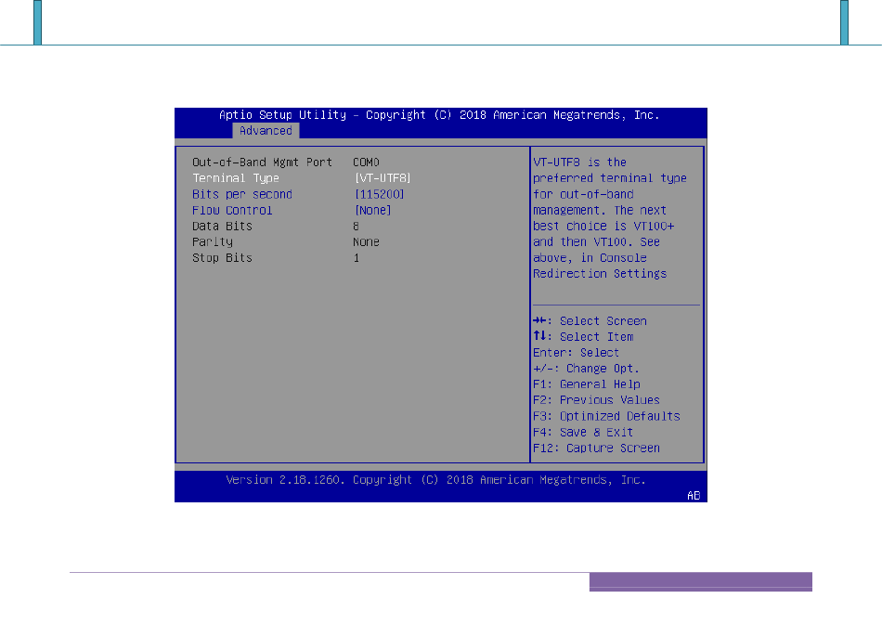Image resolution: width=882 pixels, height=624 pixels.
Task: Click the F12: Capture Screen hint
Action: (596, 448)
